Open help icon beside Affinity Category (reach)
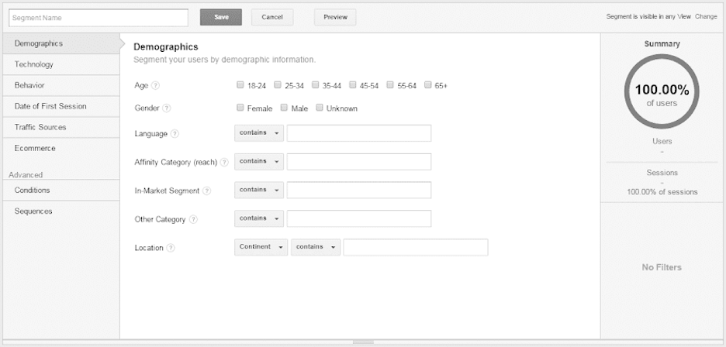This screenshot has width=726, height=347. coord(224,163)
